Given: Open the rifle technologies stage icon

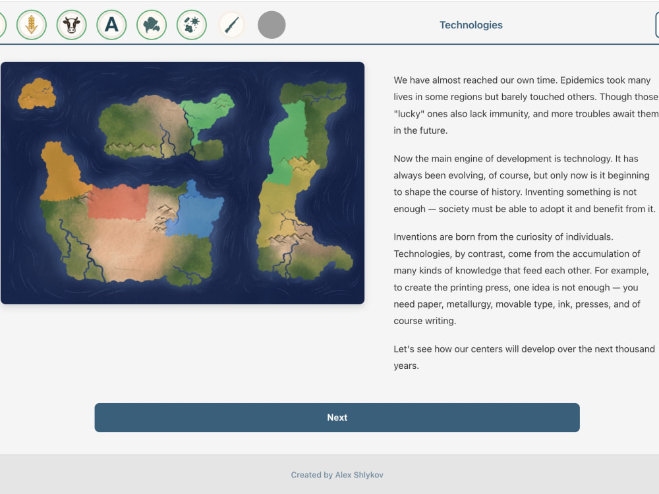Looking at the screenshot, I should click(231, 25).
